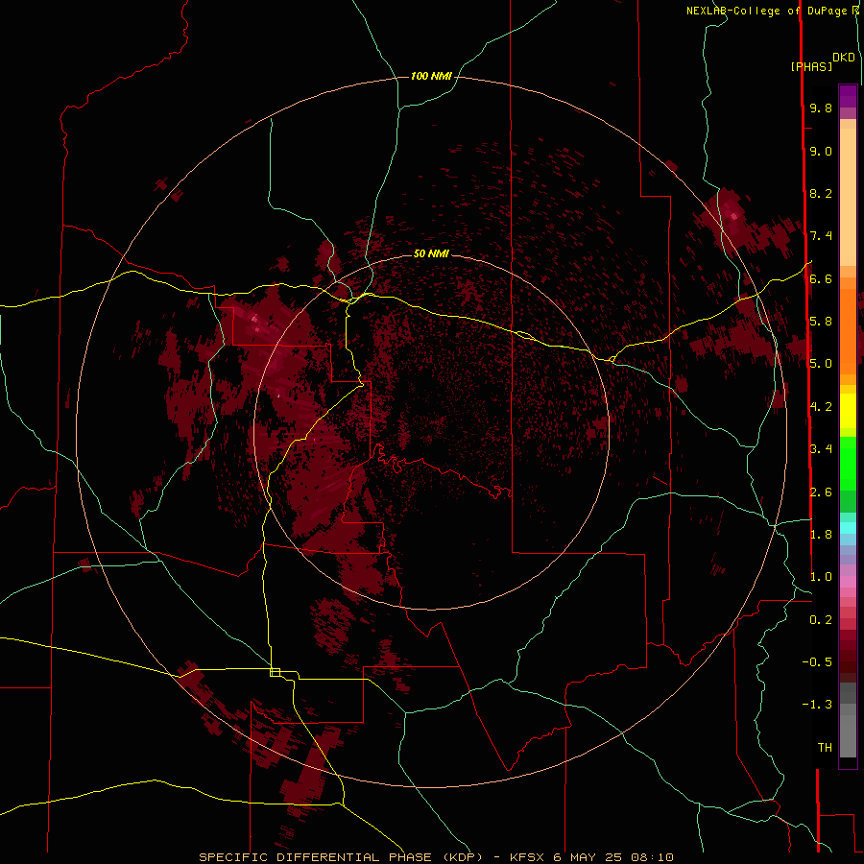Select the 2.6 legend scale value

point(821,492)
